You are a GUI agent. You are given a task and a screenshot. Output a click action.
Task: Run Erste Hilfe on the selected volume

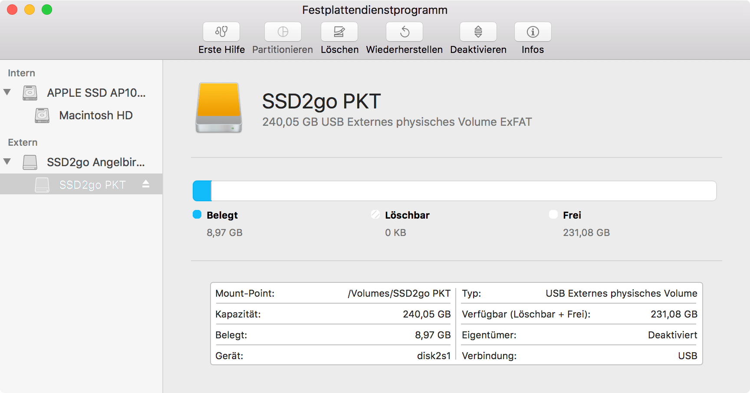(x=221, y=32)
